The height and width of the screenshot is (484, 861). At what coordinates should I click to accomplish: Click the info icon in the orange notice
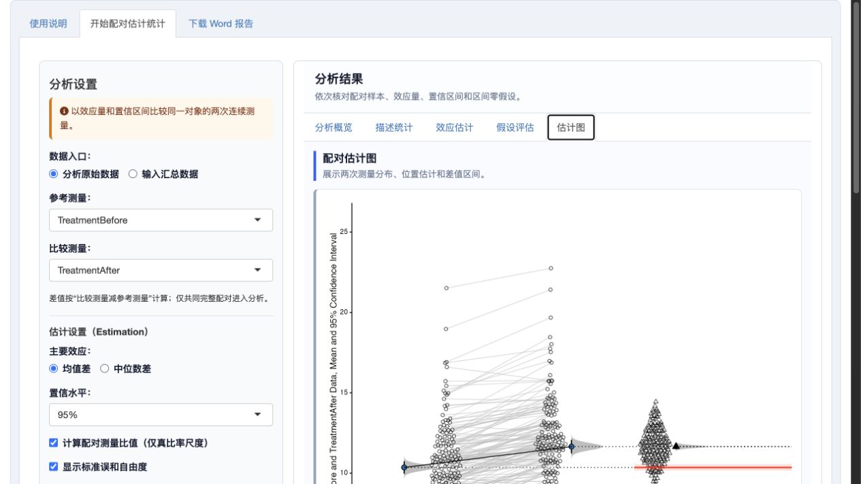[x=64, y=111]
